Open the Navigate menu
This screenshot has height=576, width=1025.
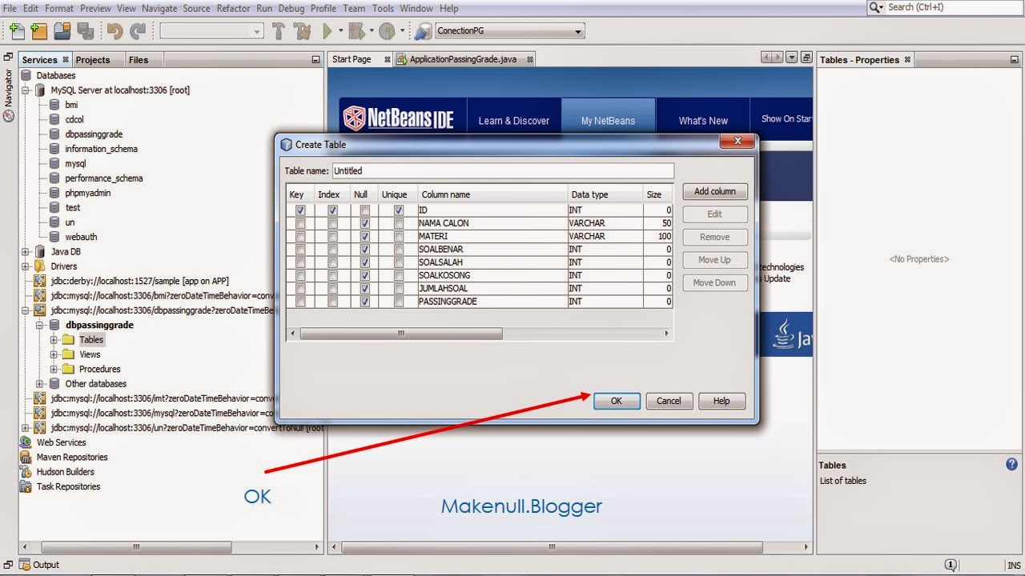click(159, 8)
